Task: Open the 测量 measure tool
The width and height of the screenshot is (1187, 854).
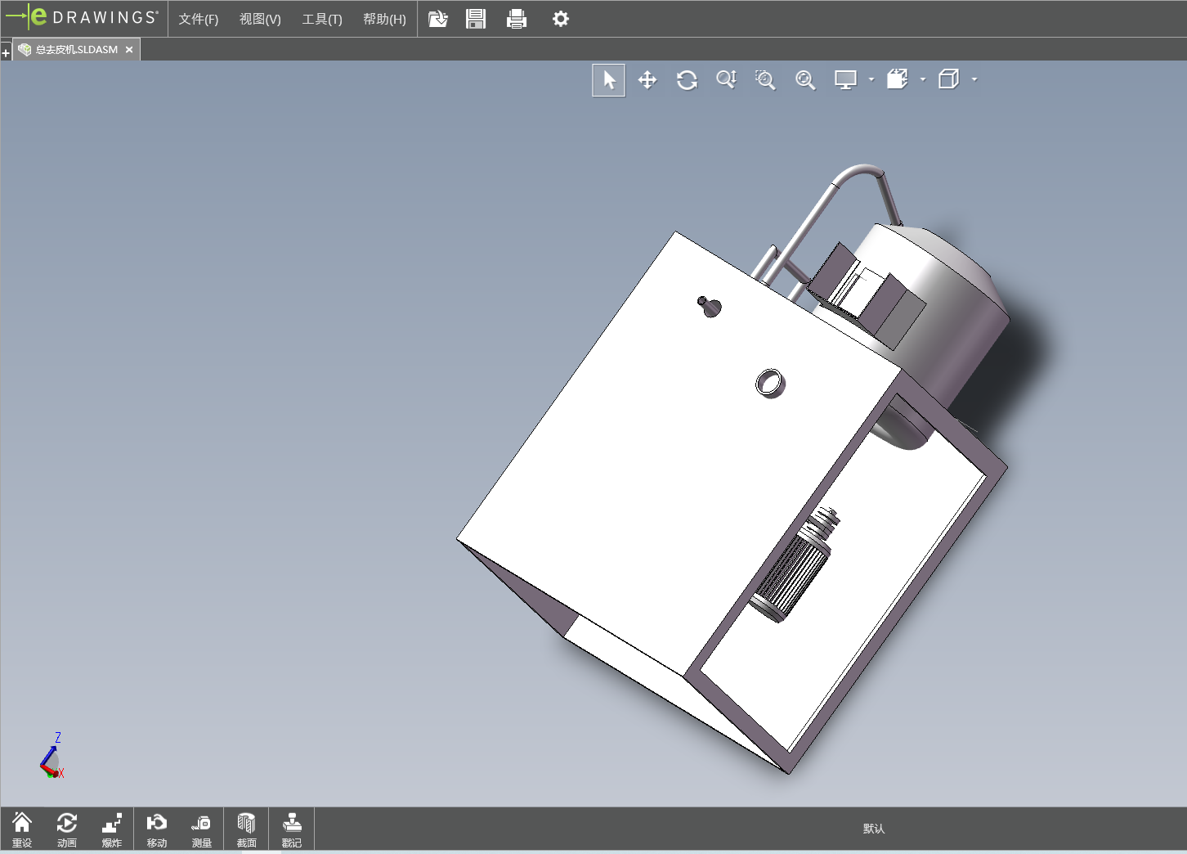Action: tap(202, 829)
